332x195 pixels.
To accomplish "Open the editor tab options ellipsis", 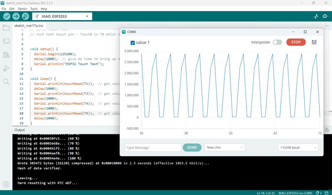I will 327,26.
